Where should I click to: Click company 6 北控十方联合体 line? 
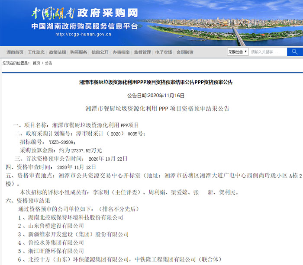pos(119,259)
